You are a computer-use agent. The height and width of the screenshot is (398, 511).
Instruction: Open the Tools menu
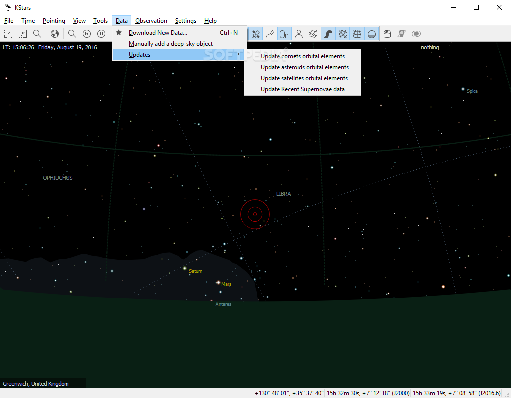[x=100, y=21]
